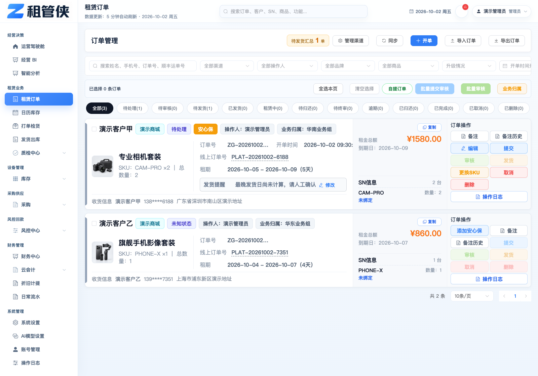
Task: Click the pencil icon next to 修改
Action: point(321,185)
